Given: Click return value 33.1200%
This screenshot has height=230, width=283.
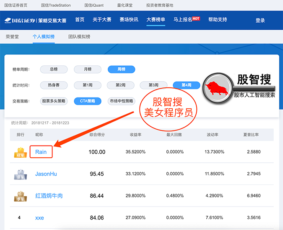Looking at the screenshot, I should [x=135, y=174].
